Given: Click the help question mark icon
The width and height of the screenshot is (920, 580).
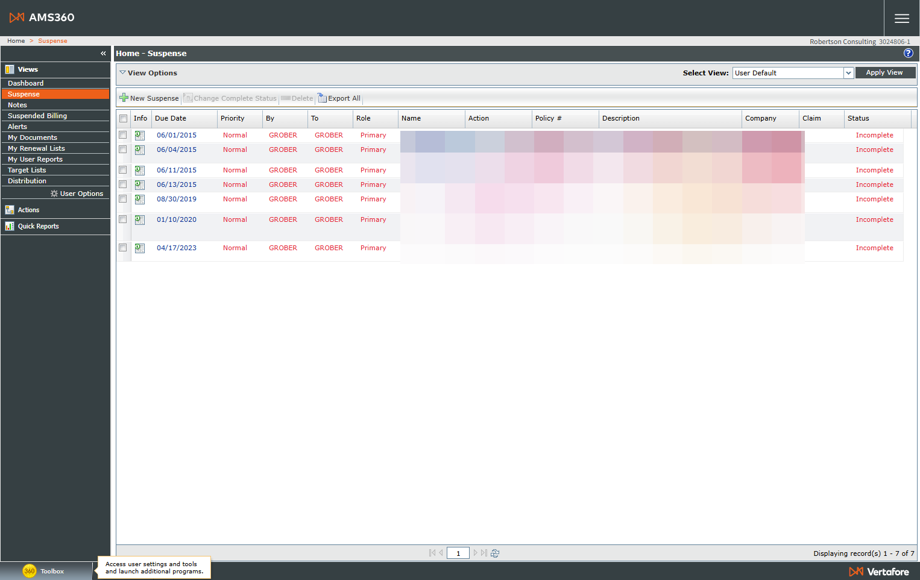Looking at the screenshot, I should [x=908, y=53].
